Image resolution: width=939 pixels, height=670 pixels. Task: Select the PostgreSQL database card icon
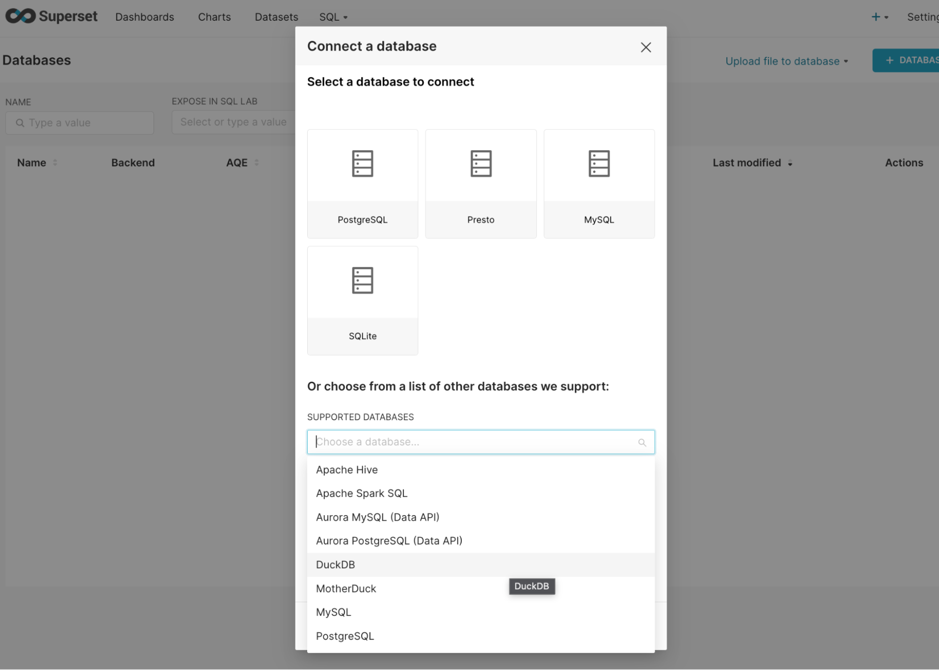tap(362, 163)
